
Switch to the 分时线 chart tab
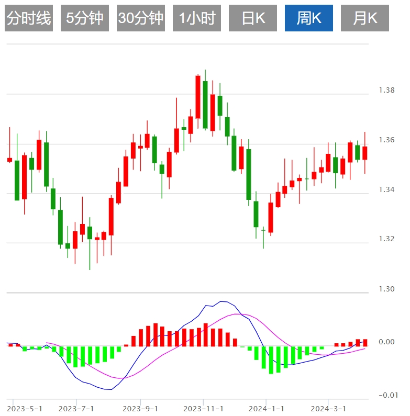[x=29, y=18]
